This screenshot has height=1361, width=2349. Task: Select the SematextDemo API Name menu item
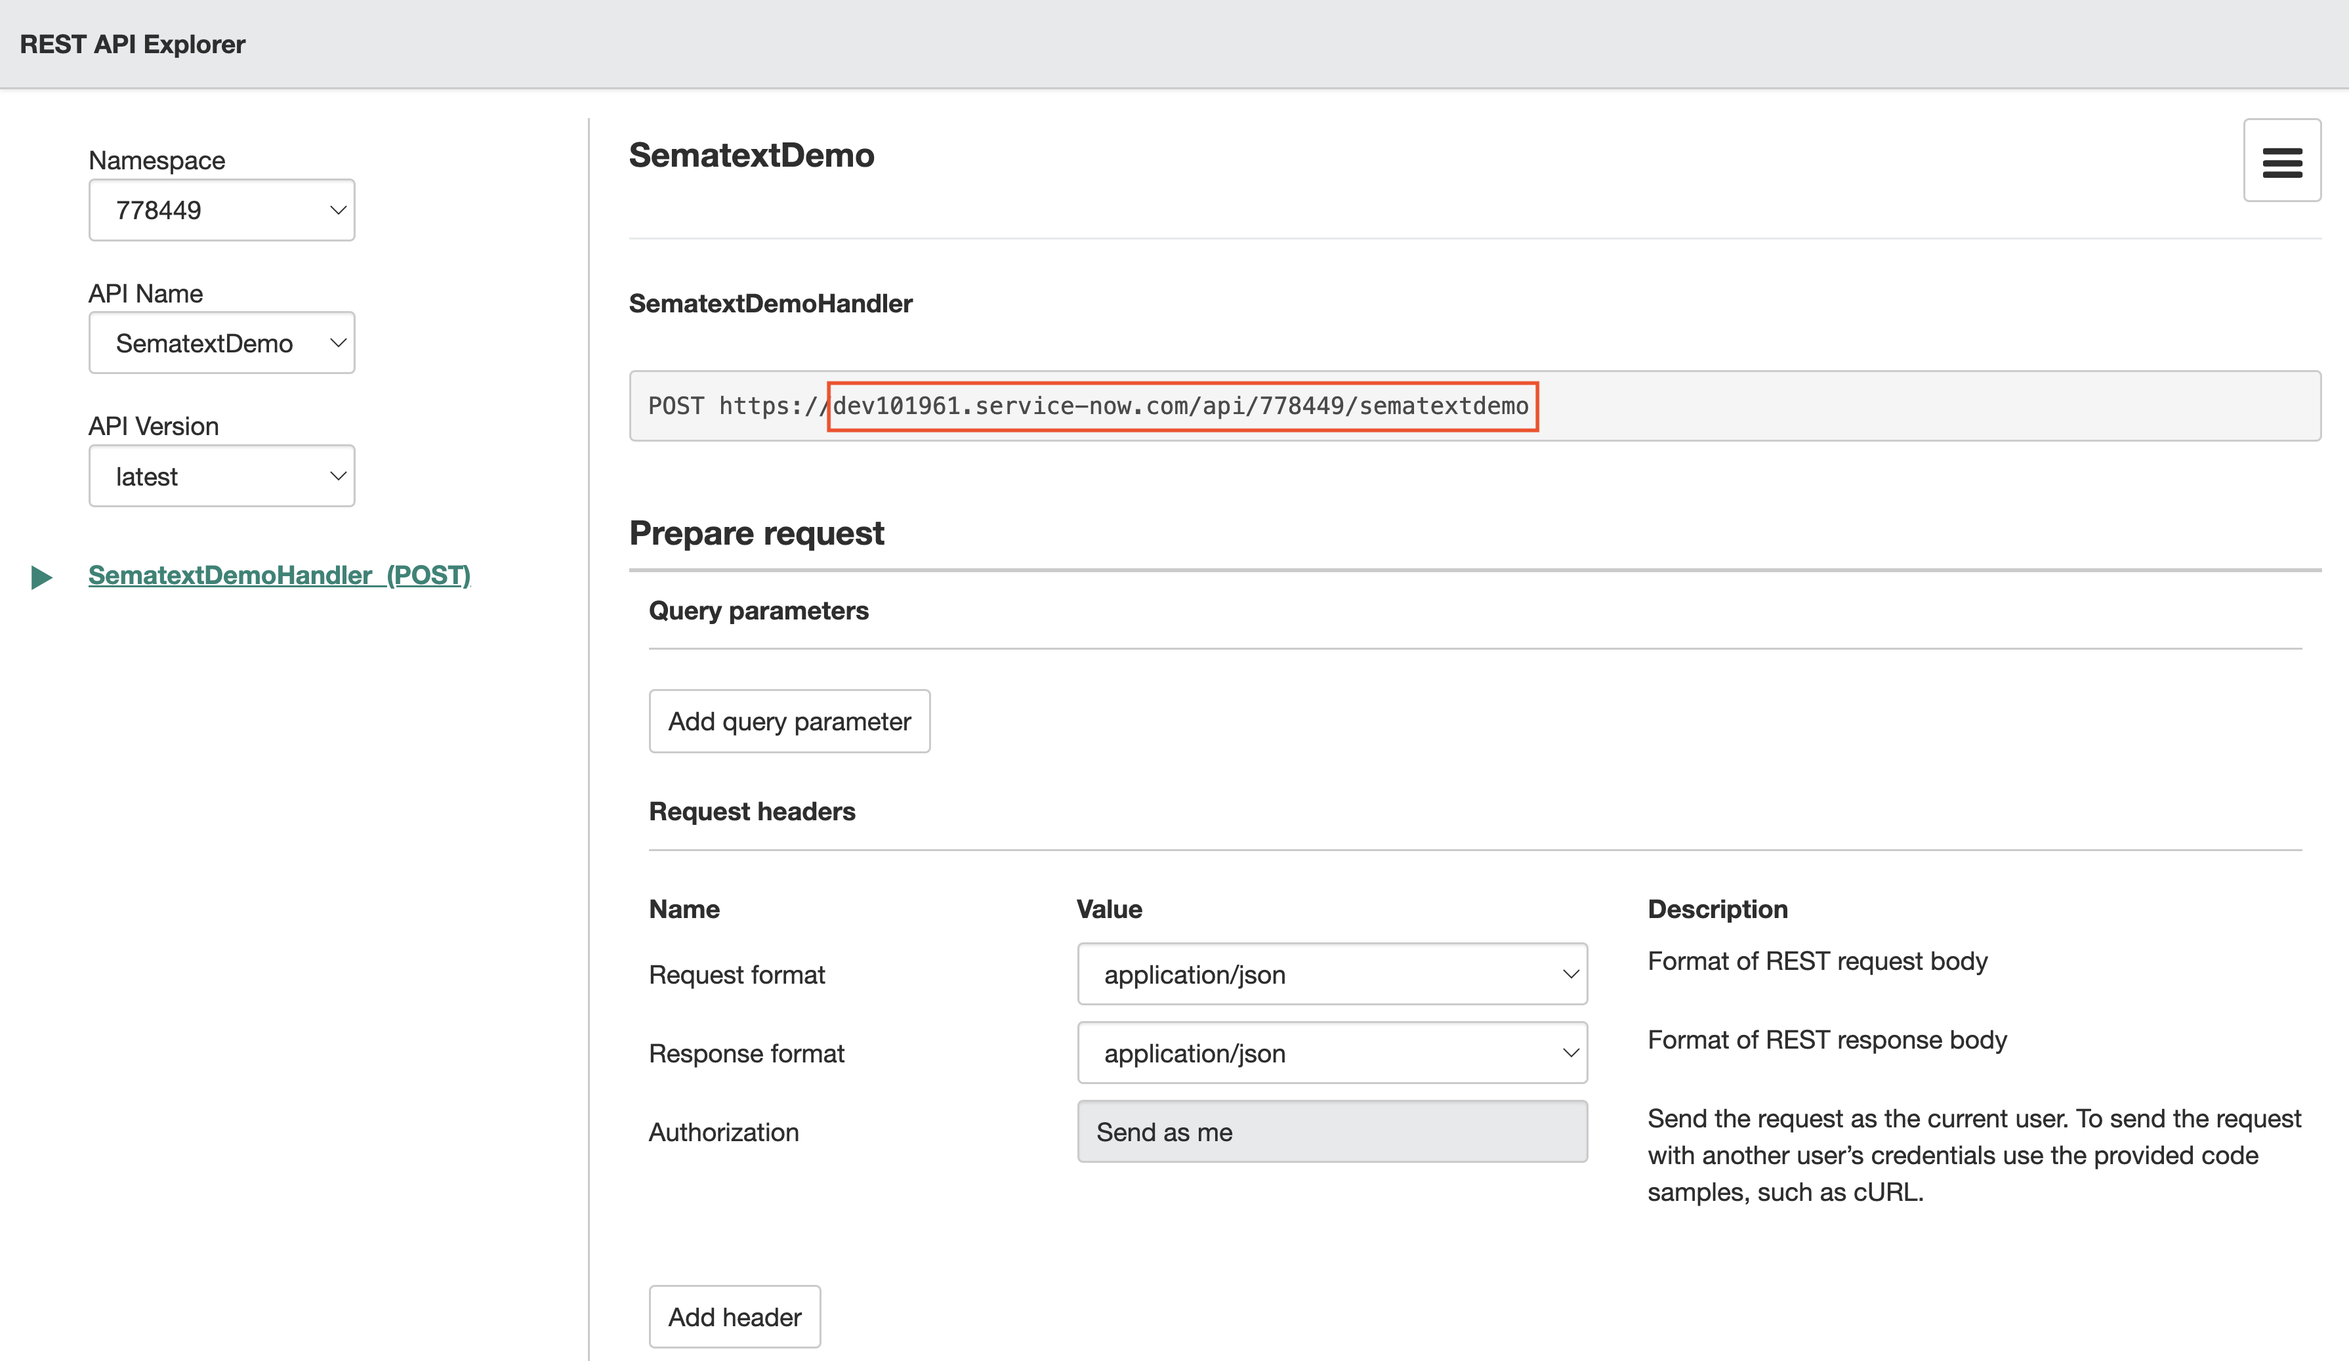pyautogui.click(x=222, y=342)
